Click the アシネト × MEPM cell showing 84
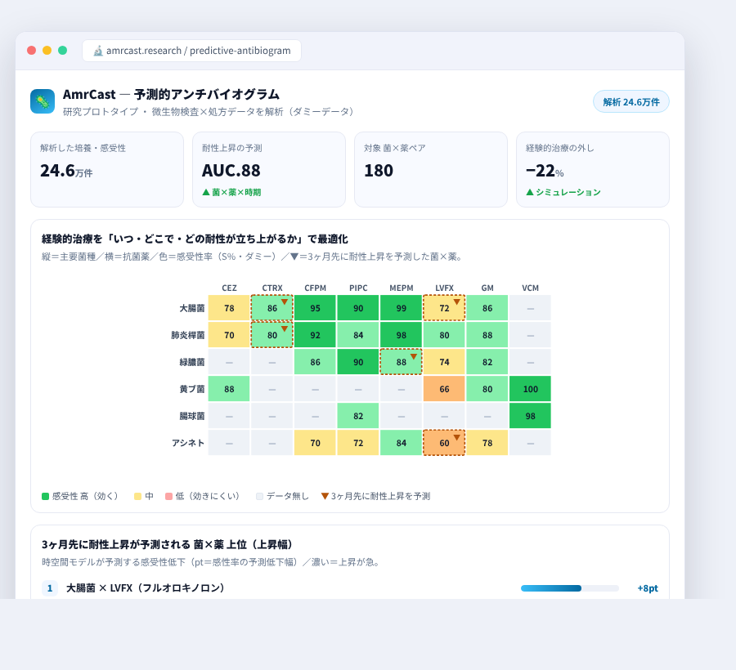Screen dimensions: 736x670 (402, 443)
